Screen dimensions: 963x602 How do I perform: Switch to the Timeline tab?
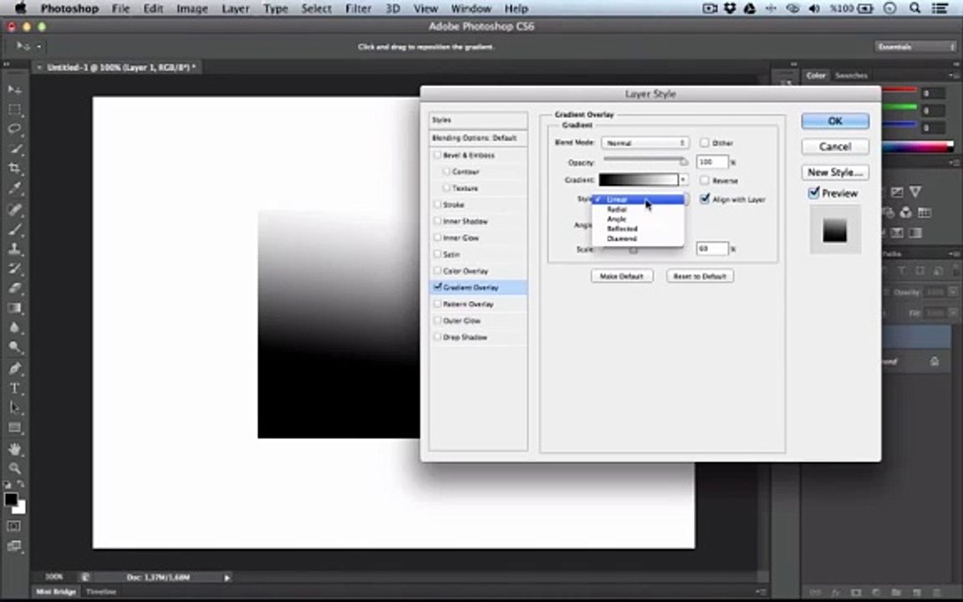(x=101, y=592)
